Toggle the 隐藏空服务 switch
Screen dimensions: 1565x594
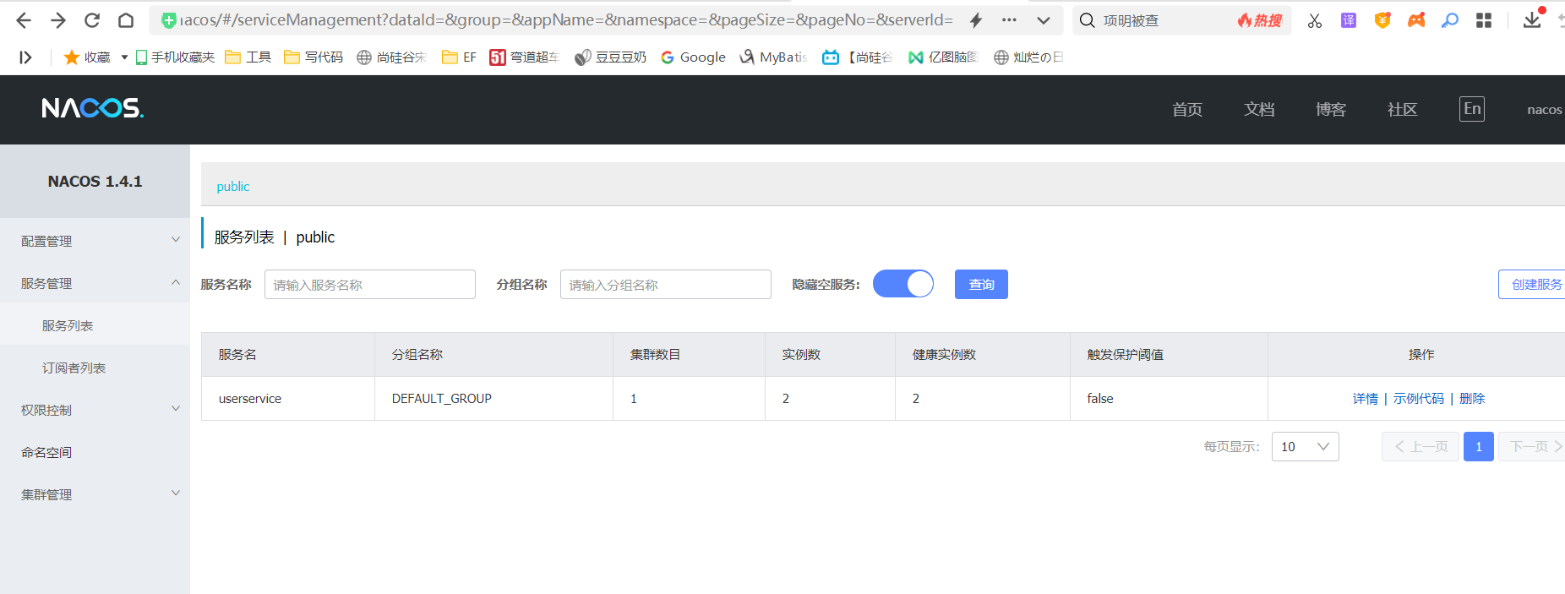pyautogui.click(x=903, y=284)
